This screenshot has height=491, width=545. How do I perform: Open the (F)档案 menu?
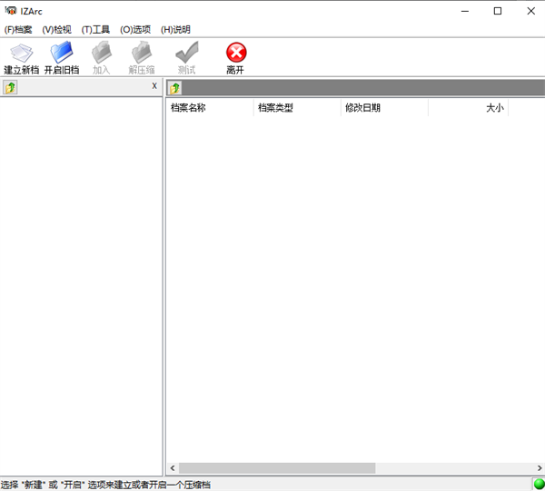18,29
